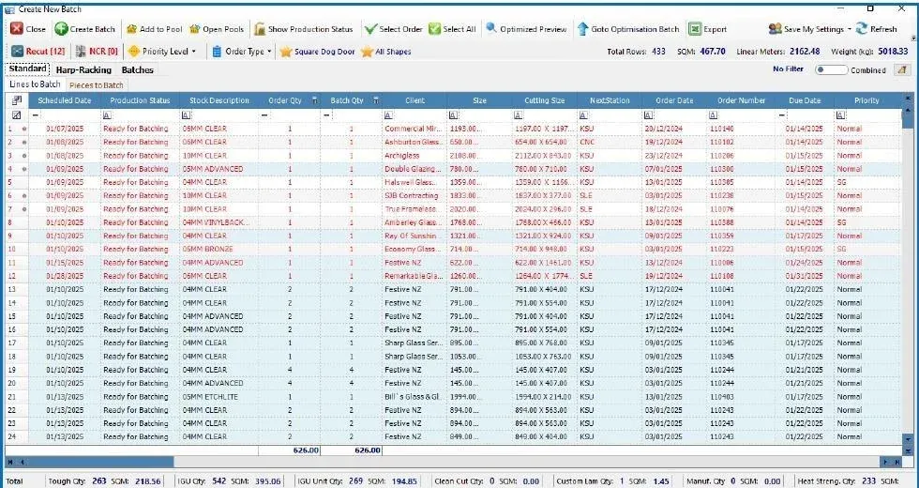Click the green Create Batch plus icon
This screenshot has width=919, height=488.
(61, 29)
